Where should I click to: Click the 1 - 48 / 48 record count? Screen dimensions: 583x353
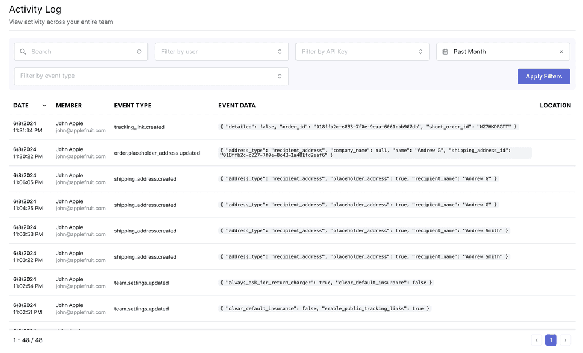[28, 340]
